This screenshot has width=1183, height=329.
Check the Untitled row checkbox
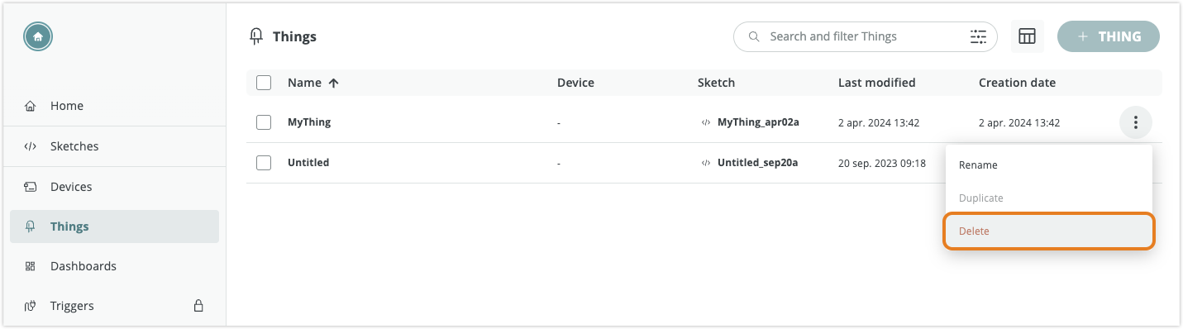tap(264, 163)
